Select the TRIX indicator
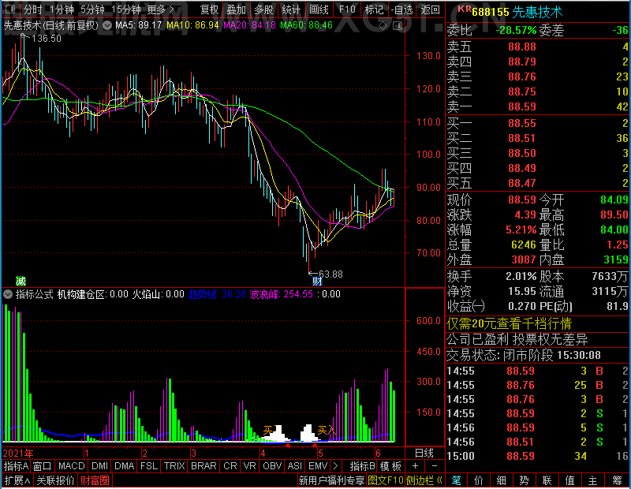Viewport: 631px width, 489px height. pos(174,466)
